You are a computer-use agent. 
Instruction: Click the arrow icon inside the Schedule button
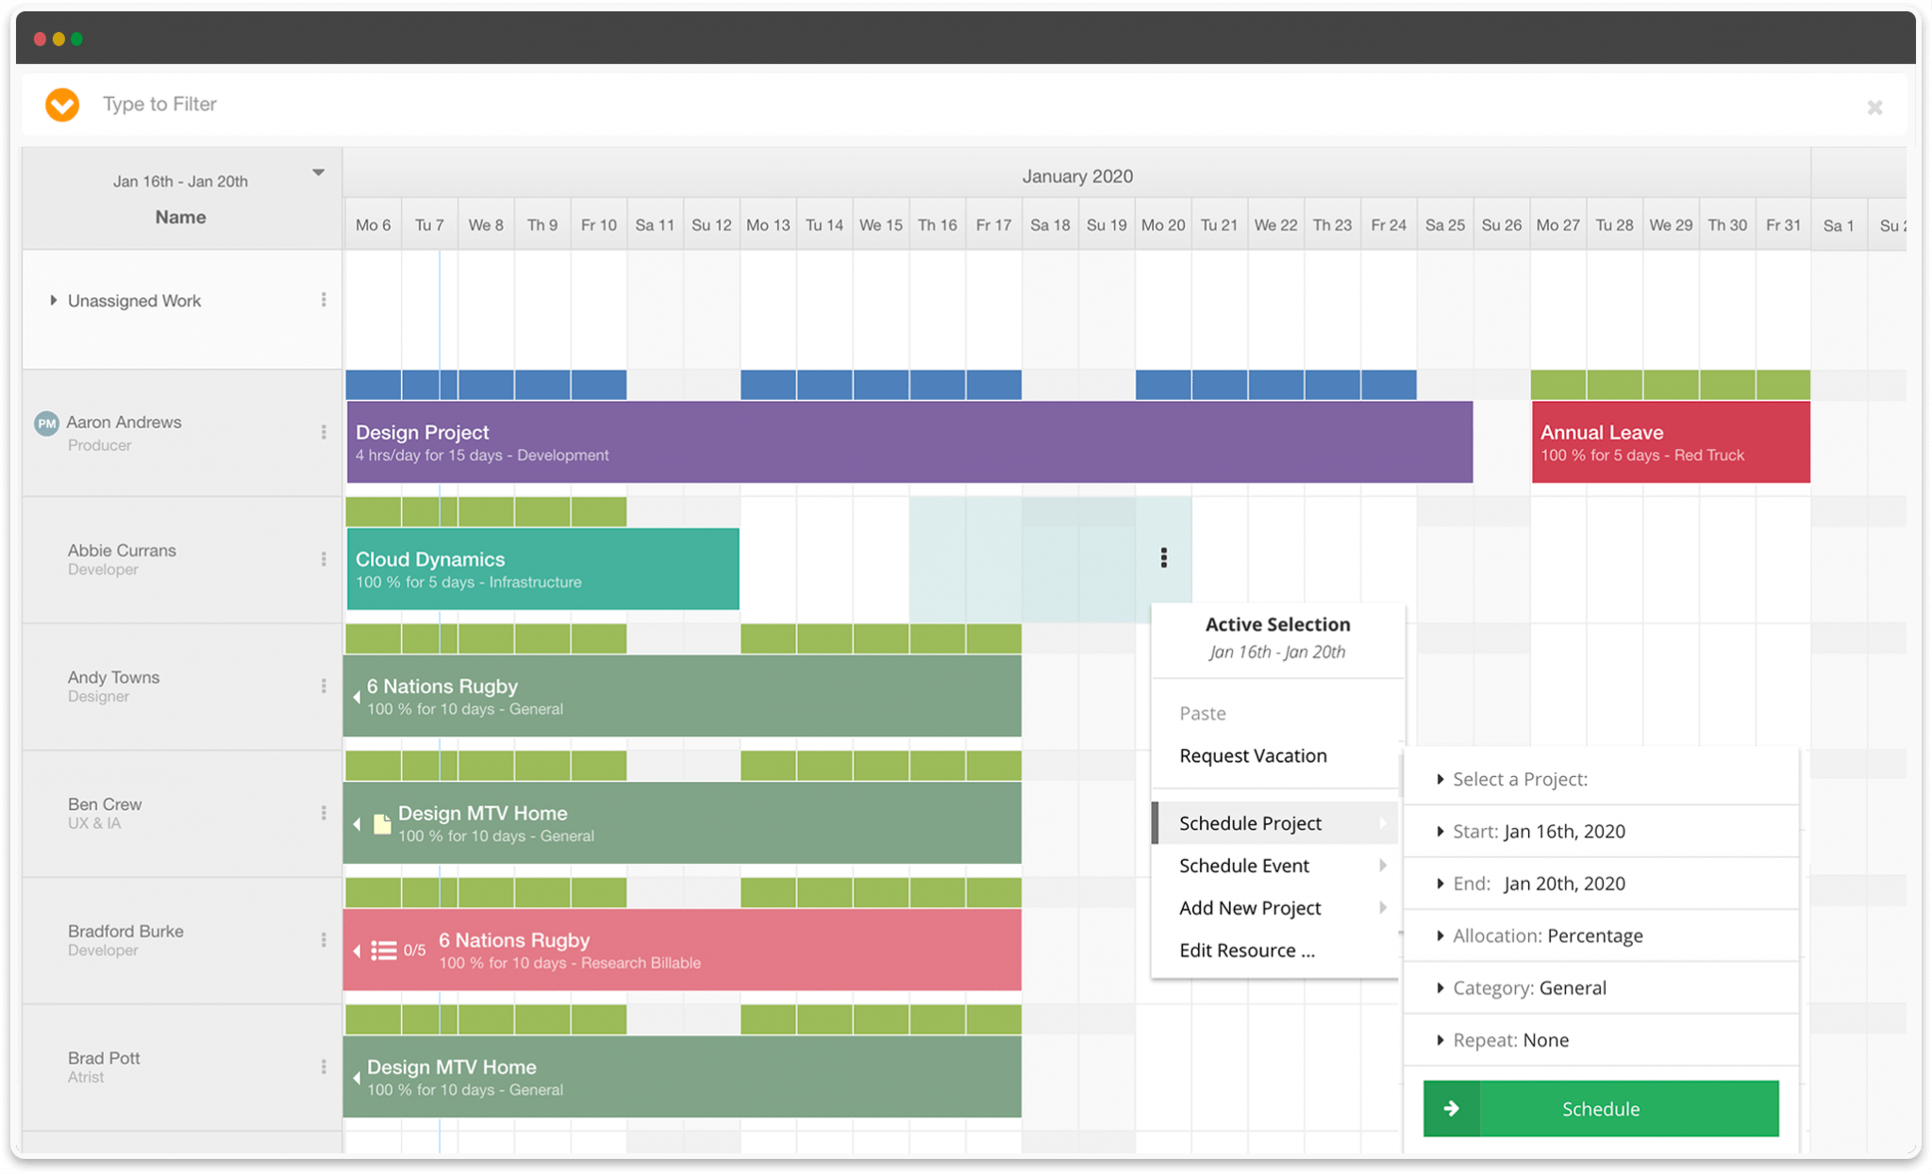[1451, 1109]
